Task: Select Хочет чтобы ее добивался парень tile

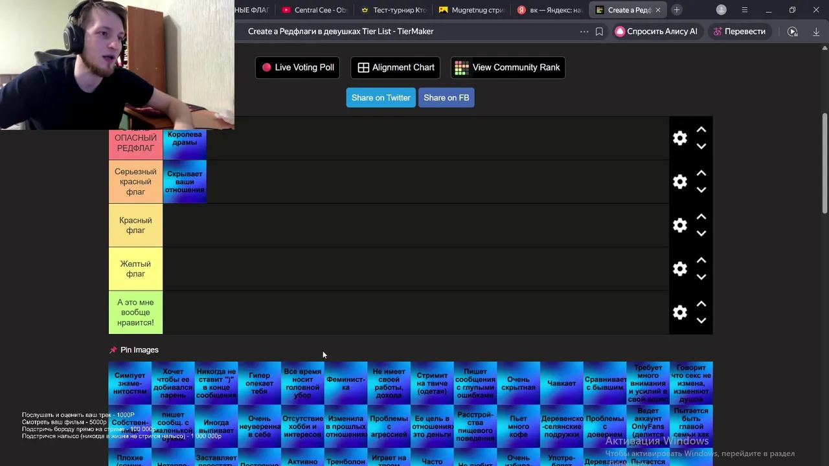Action: pyautogui.click(x=173, y=383)
